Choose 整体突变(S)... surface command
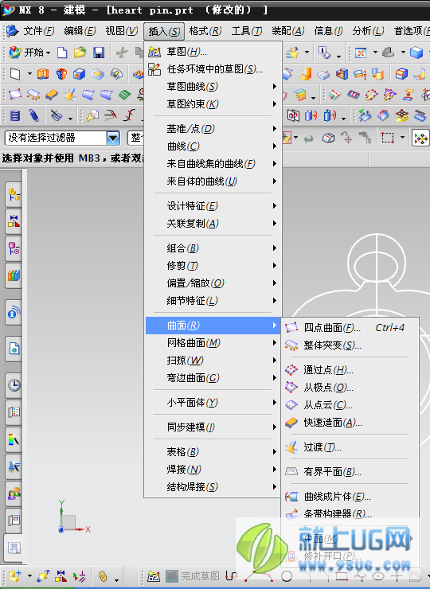 tap(350, 345)
